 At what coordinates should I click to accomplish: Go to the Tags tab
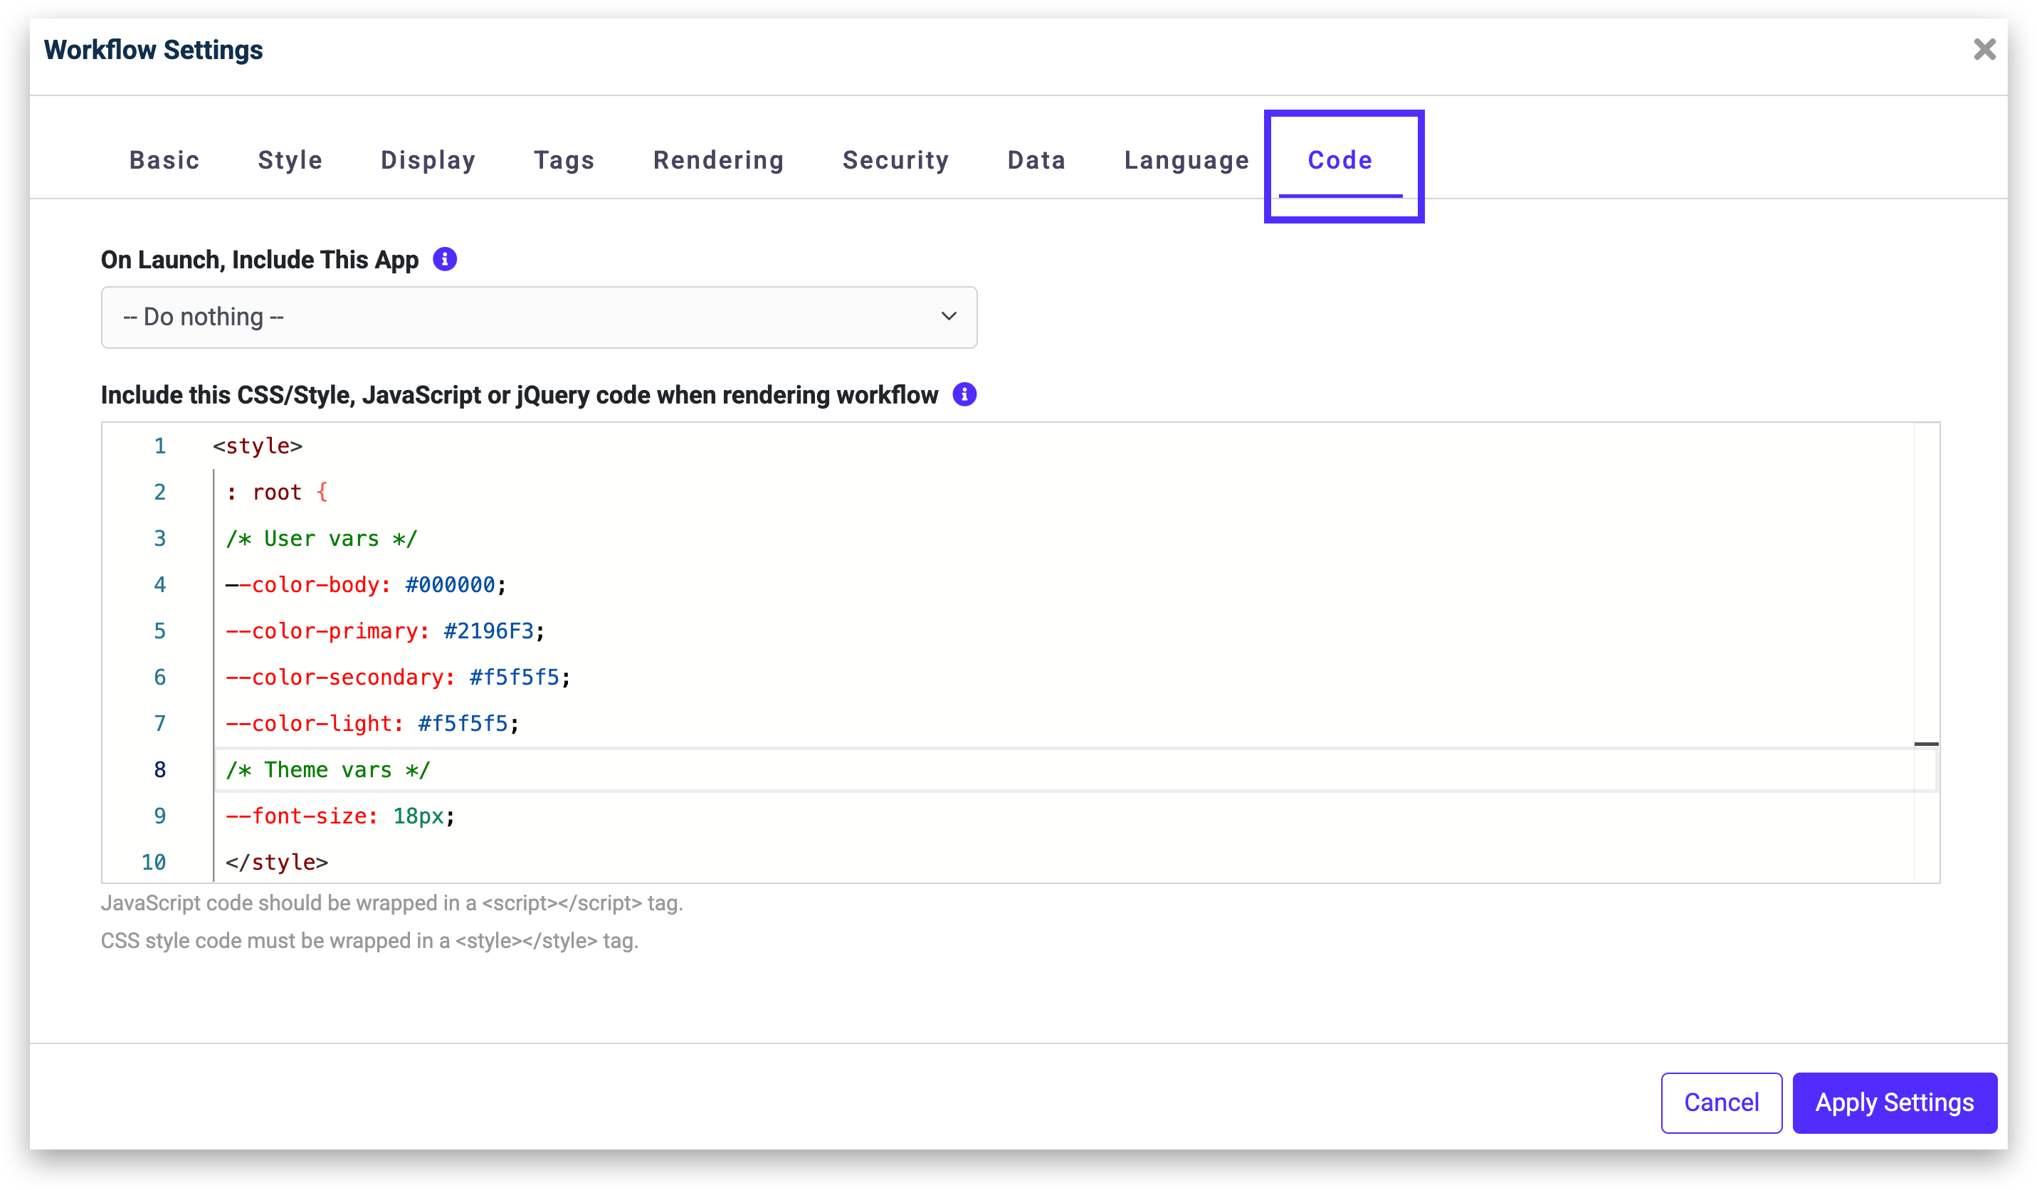point(564,160)
